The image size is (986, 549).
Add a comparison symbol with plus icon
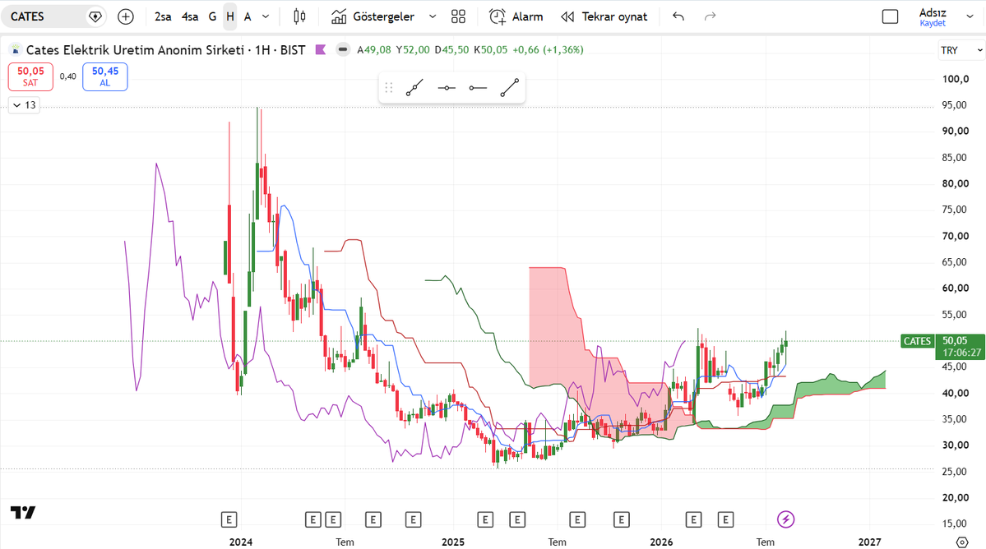coord(126,17)
